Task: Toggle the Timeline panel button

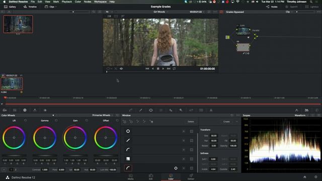Action: pyautogui.click(x=30, y=7)
